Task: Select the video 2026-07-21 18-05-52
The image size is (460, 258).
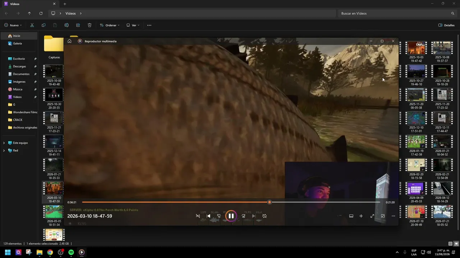Action: click(442, 215)
